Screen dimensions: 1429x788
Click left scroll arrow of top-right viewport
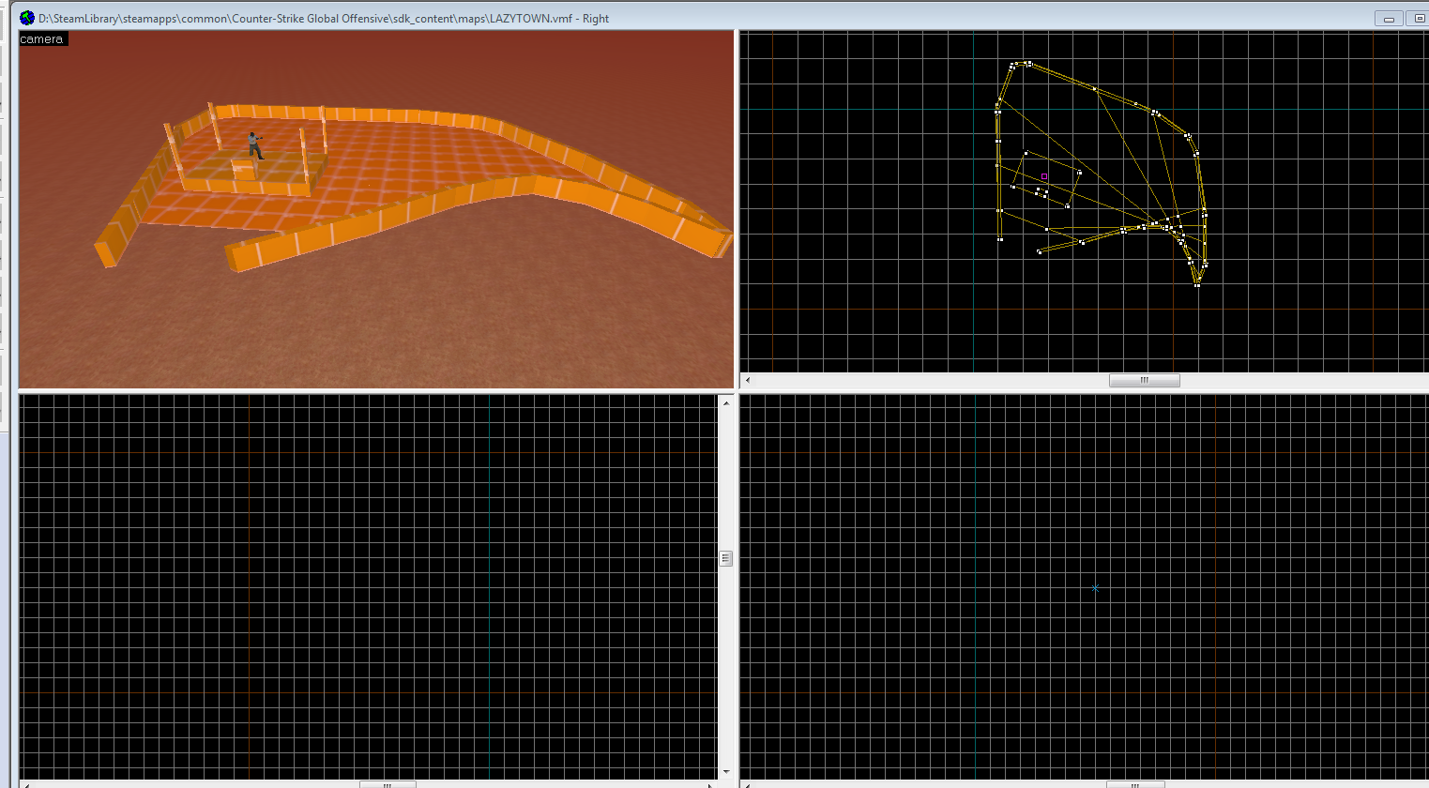(748, 381)
